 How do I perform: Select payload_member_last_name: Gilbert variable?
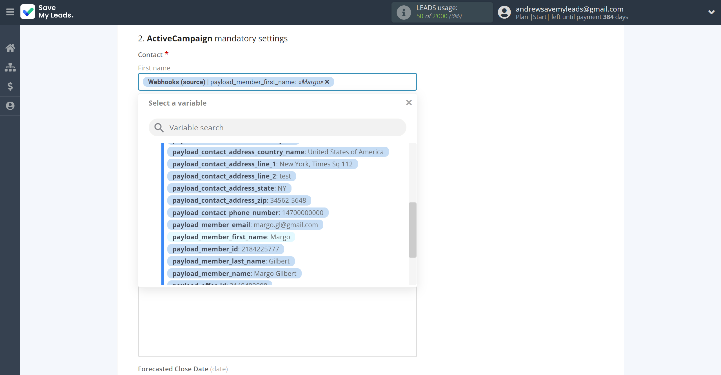pos(231,261)
